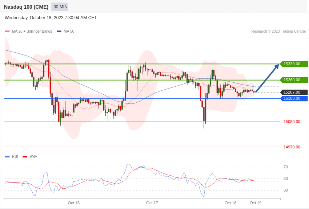The height and width of the screenshot is (209, 309).
Task: Click the 15207.00 current price tag
Action: (x=294, y=92)
